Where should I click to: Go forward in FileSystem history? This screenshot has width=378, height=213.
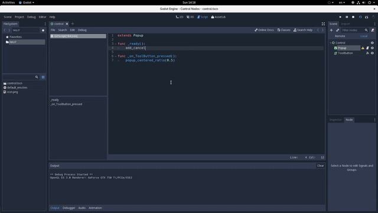click(9, 30)
